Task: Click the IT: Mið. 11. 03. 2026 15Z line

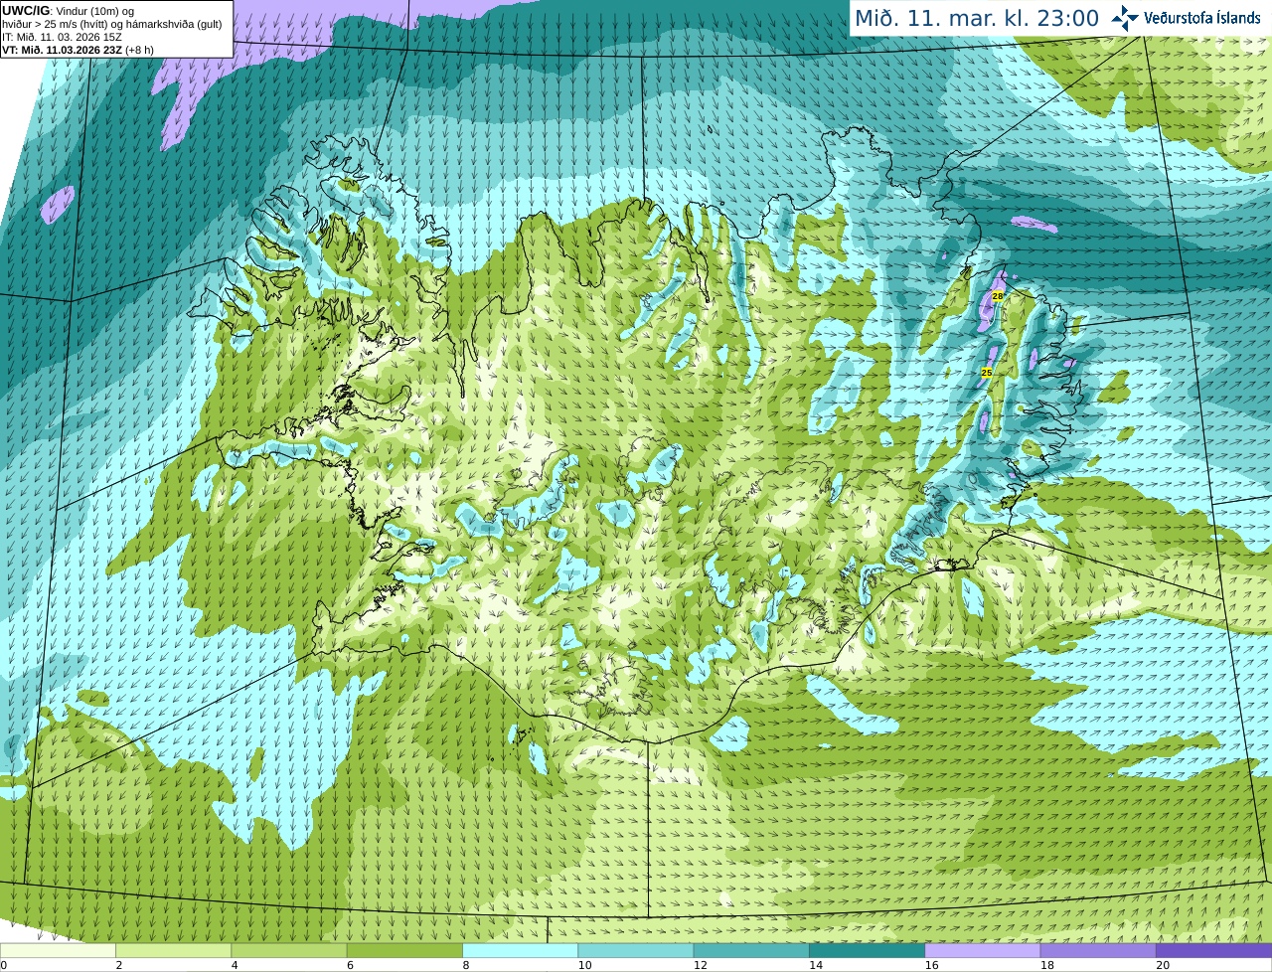Action: pyautogui.click(x=62, y=37)
